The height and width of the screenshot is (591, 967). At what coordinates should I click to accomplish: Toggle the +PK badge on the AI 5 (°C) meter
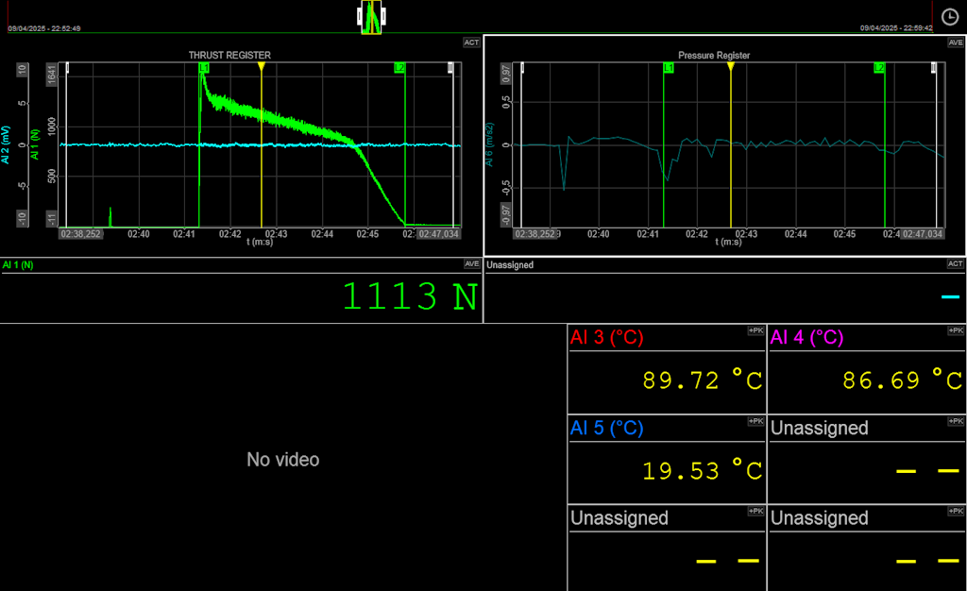[756, 421]
